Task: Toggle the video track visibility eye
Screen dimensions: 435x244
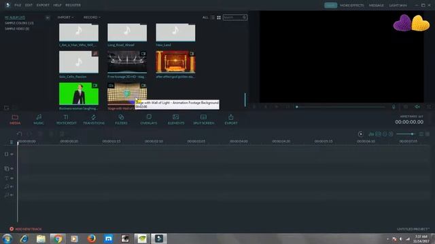Action: (12, 154)
